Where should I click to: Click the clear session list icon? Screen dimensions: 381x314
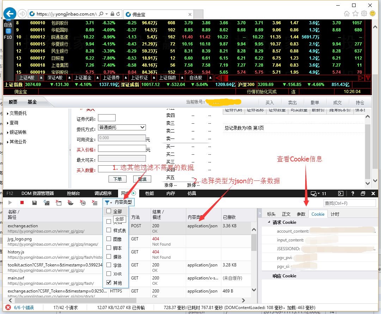click(94, 203)
